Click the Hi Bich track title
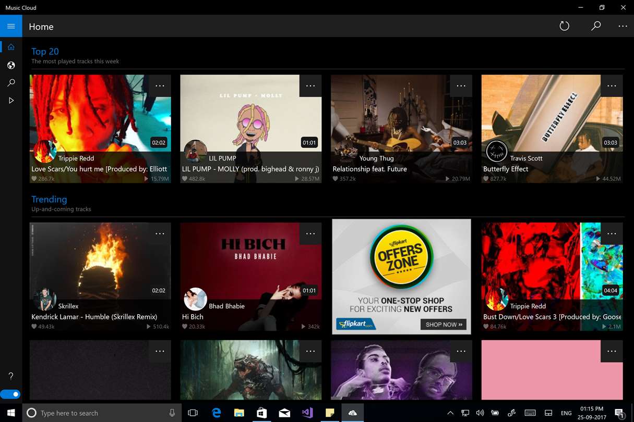This screenshot has height=422, width=634. pyautogui.click(x=193, y=317)
